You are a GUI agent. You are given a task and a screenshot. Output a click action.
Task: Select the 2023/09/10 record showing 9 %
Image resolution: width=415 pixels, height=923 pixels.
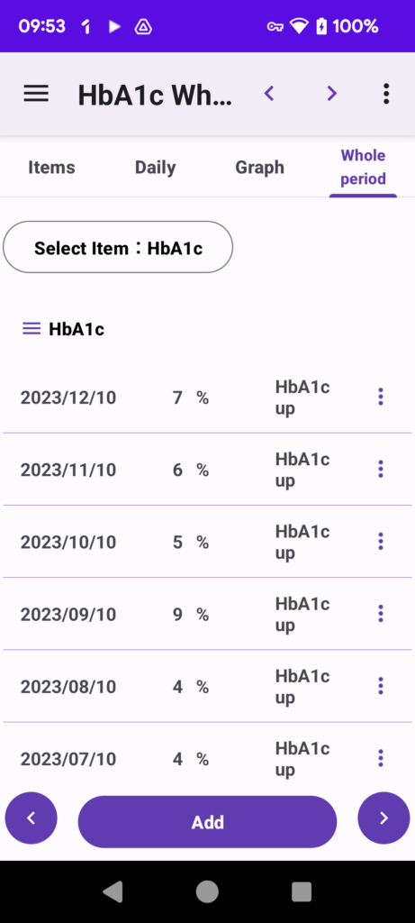pos(207,614)
